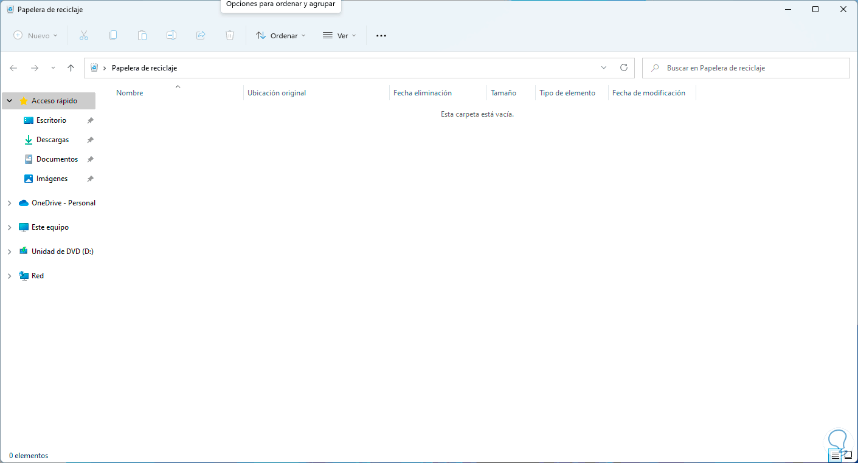Expand the address bar history dropdown
The image size is (858, 463).
tap(604, 68)
